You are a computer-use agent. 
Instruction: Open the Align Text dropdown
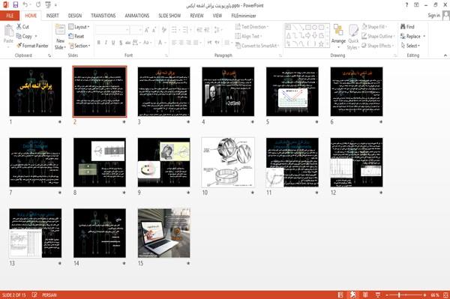click(x=248, y=36)
